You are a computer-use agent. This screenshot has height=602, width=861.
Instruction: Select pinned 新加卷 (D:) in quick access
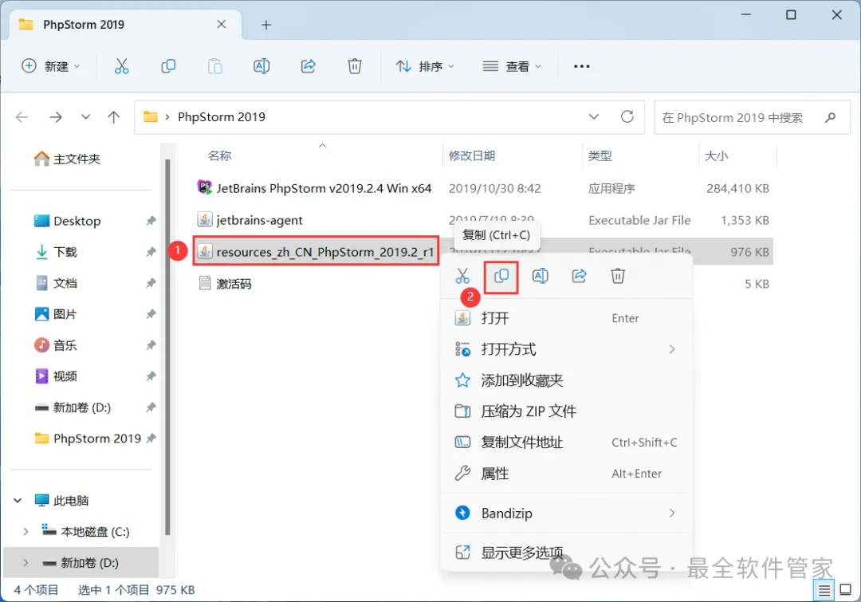pyautogui.click(x=73, y=407)
